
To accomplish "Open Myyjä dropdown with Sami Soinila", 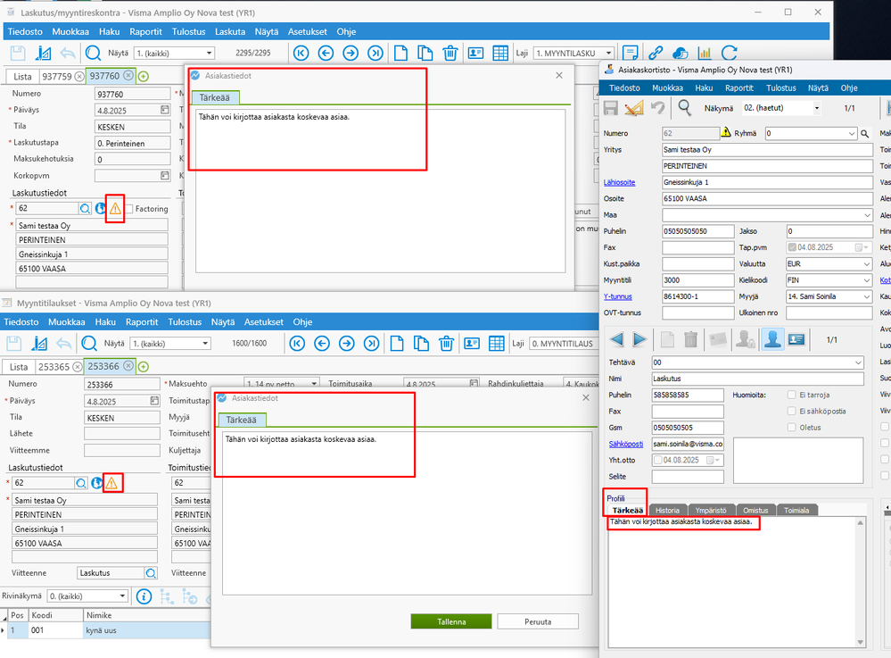I will [867, 297].
